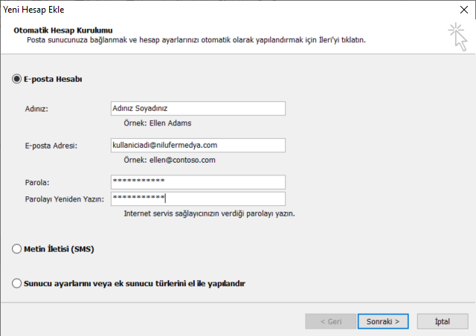
Task: Click the Parolayı Yeniden Yazın field
Action: (x=198, y=198)
